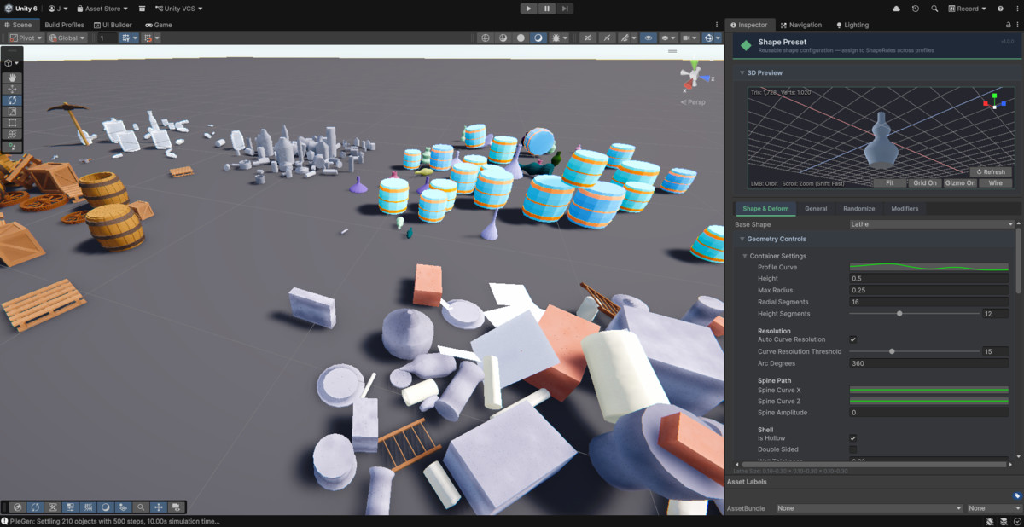Click the Grid On button
The image size is (1024, 527).
coord(924,182)
